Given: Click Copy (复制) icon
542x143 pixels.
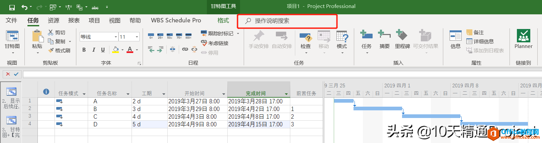Looking at the screenshot, I should coord(51,41).
